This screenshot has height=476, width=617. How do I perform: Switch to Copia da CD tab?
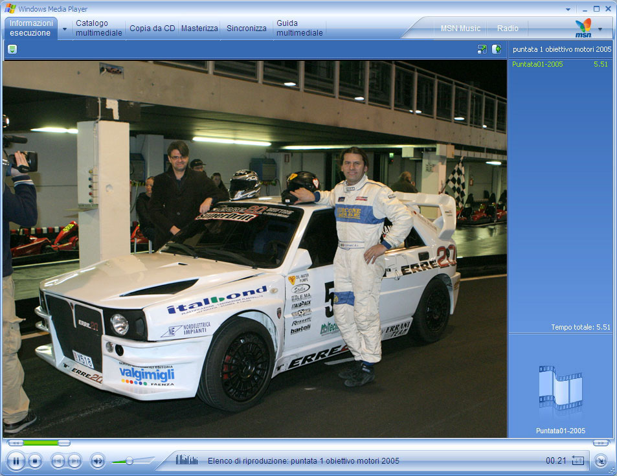(x=152, y=28)
